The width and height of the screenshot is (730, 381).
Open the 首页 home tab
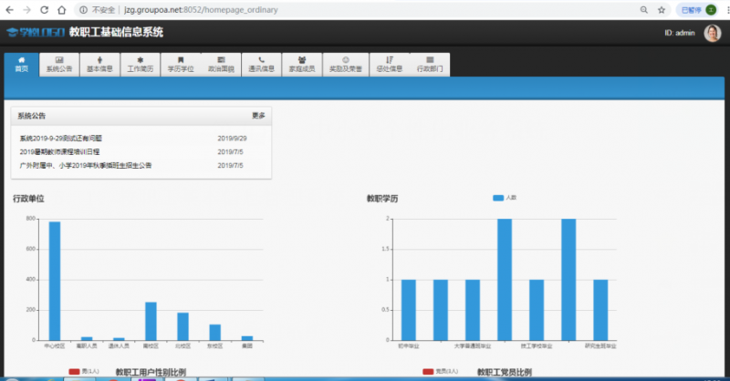[x=22, y=64]
